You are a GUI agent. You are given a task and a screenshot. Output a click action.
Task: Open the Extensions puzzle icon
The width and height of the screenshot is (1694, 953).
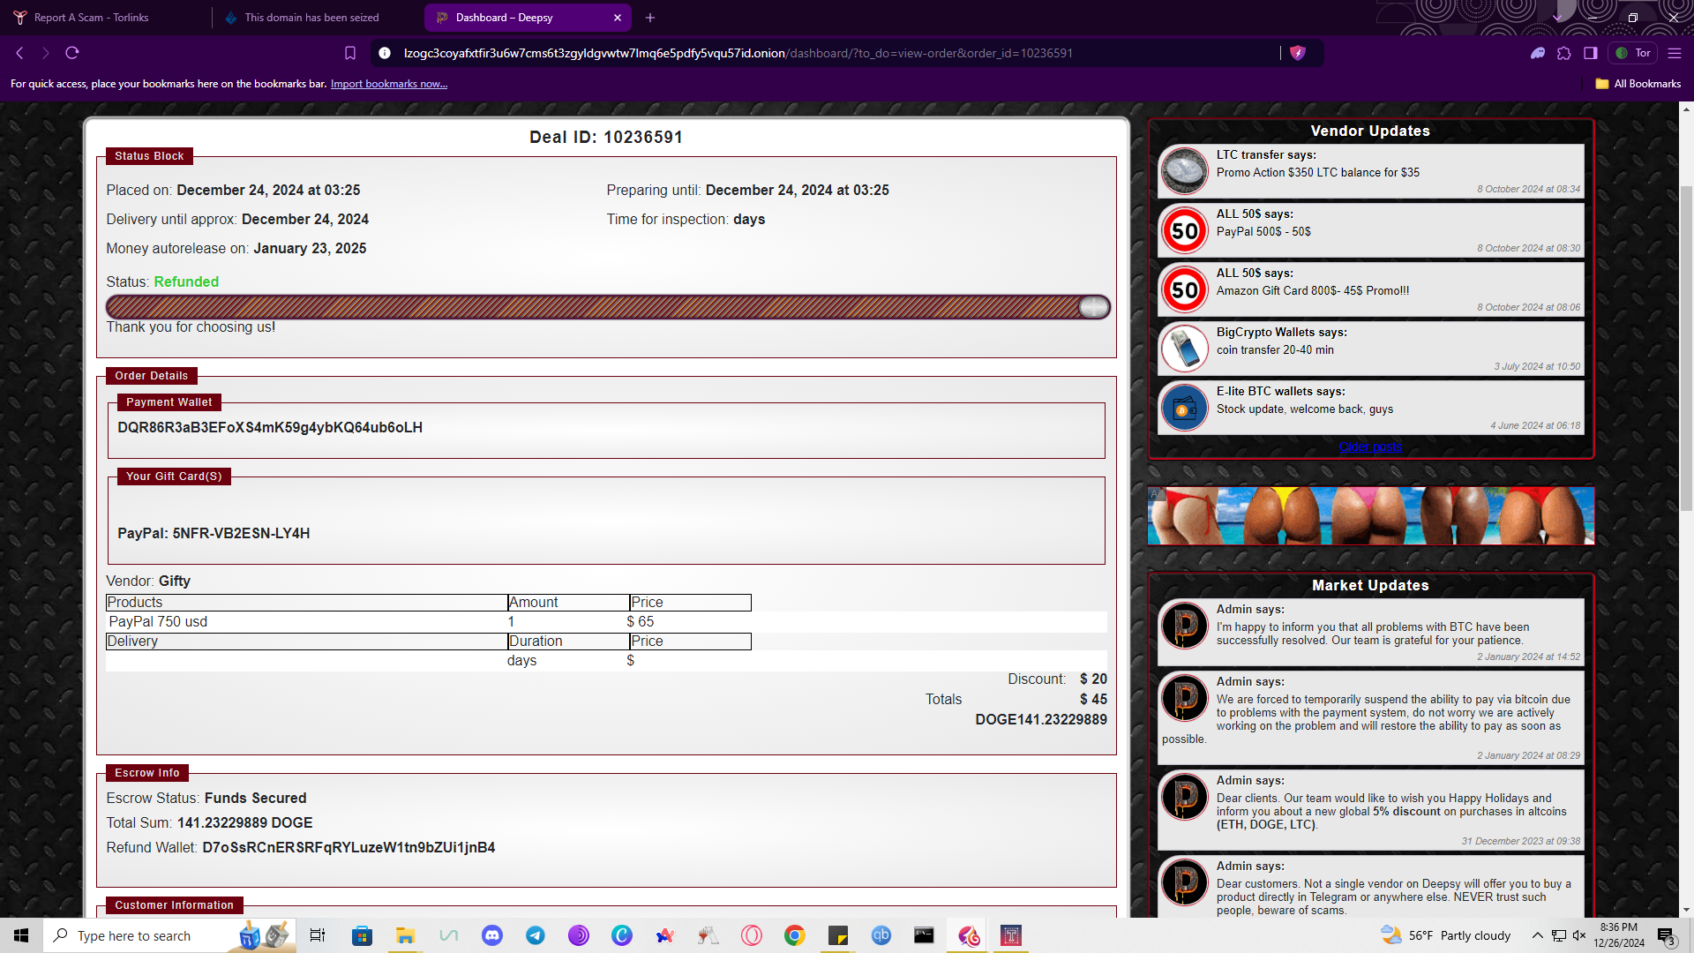[1564, 53]
